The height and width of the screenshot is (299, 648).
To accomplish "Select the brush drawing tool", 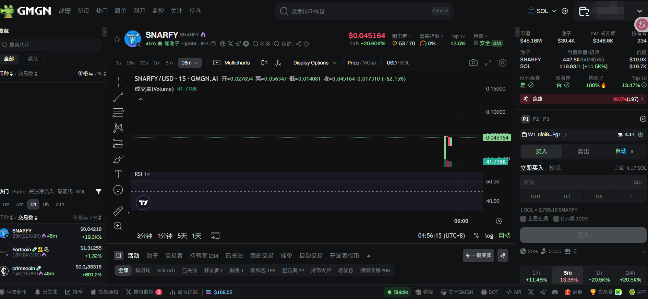I will pos(118,159).
